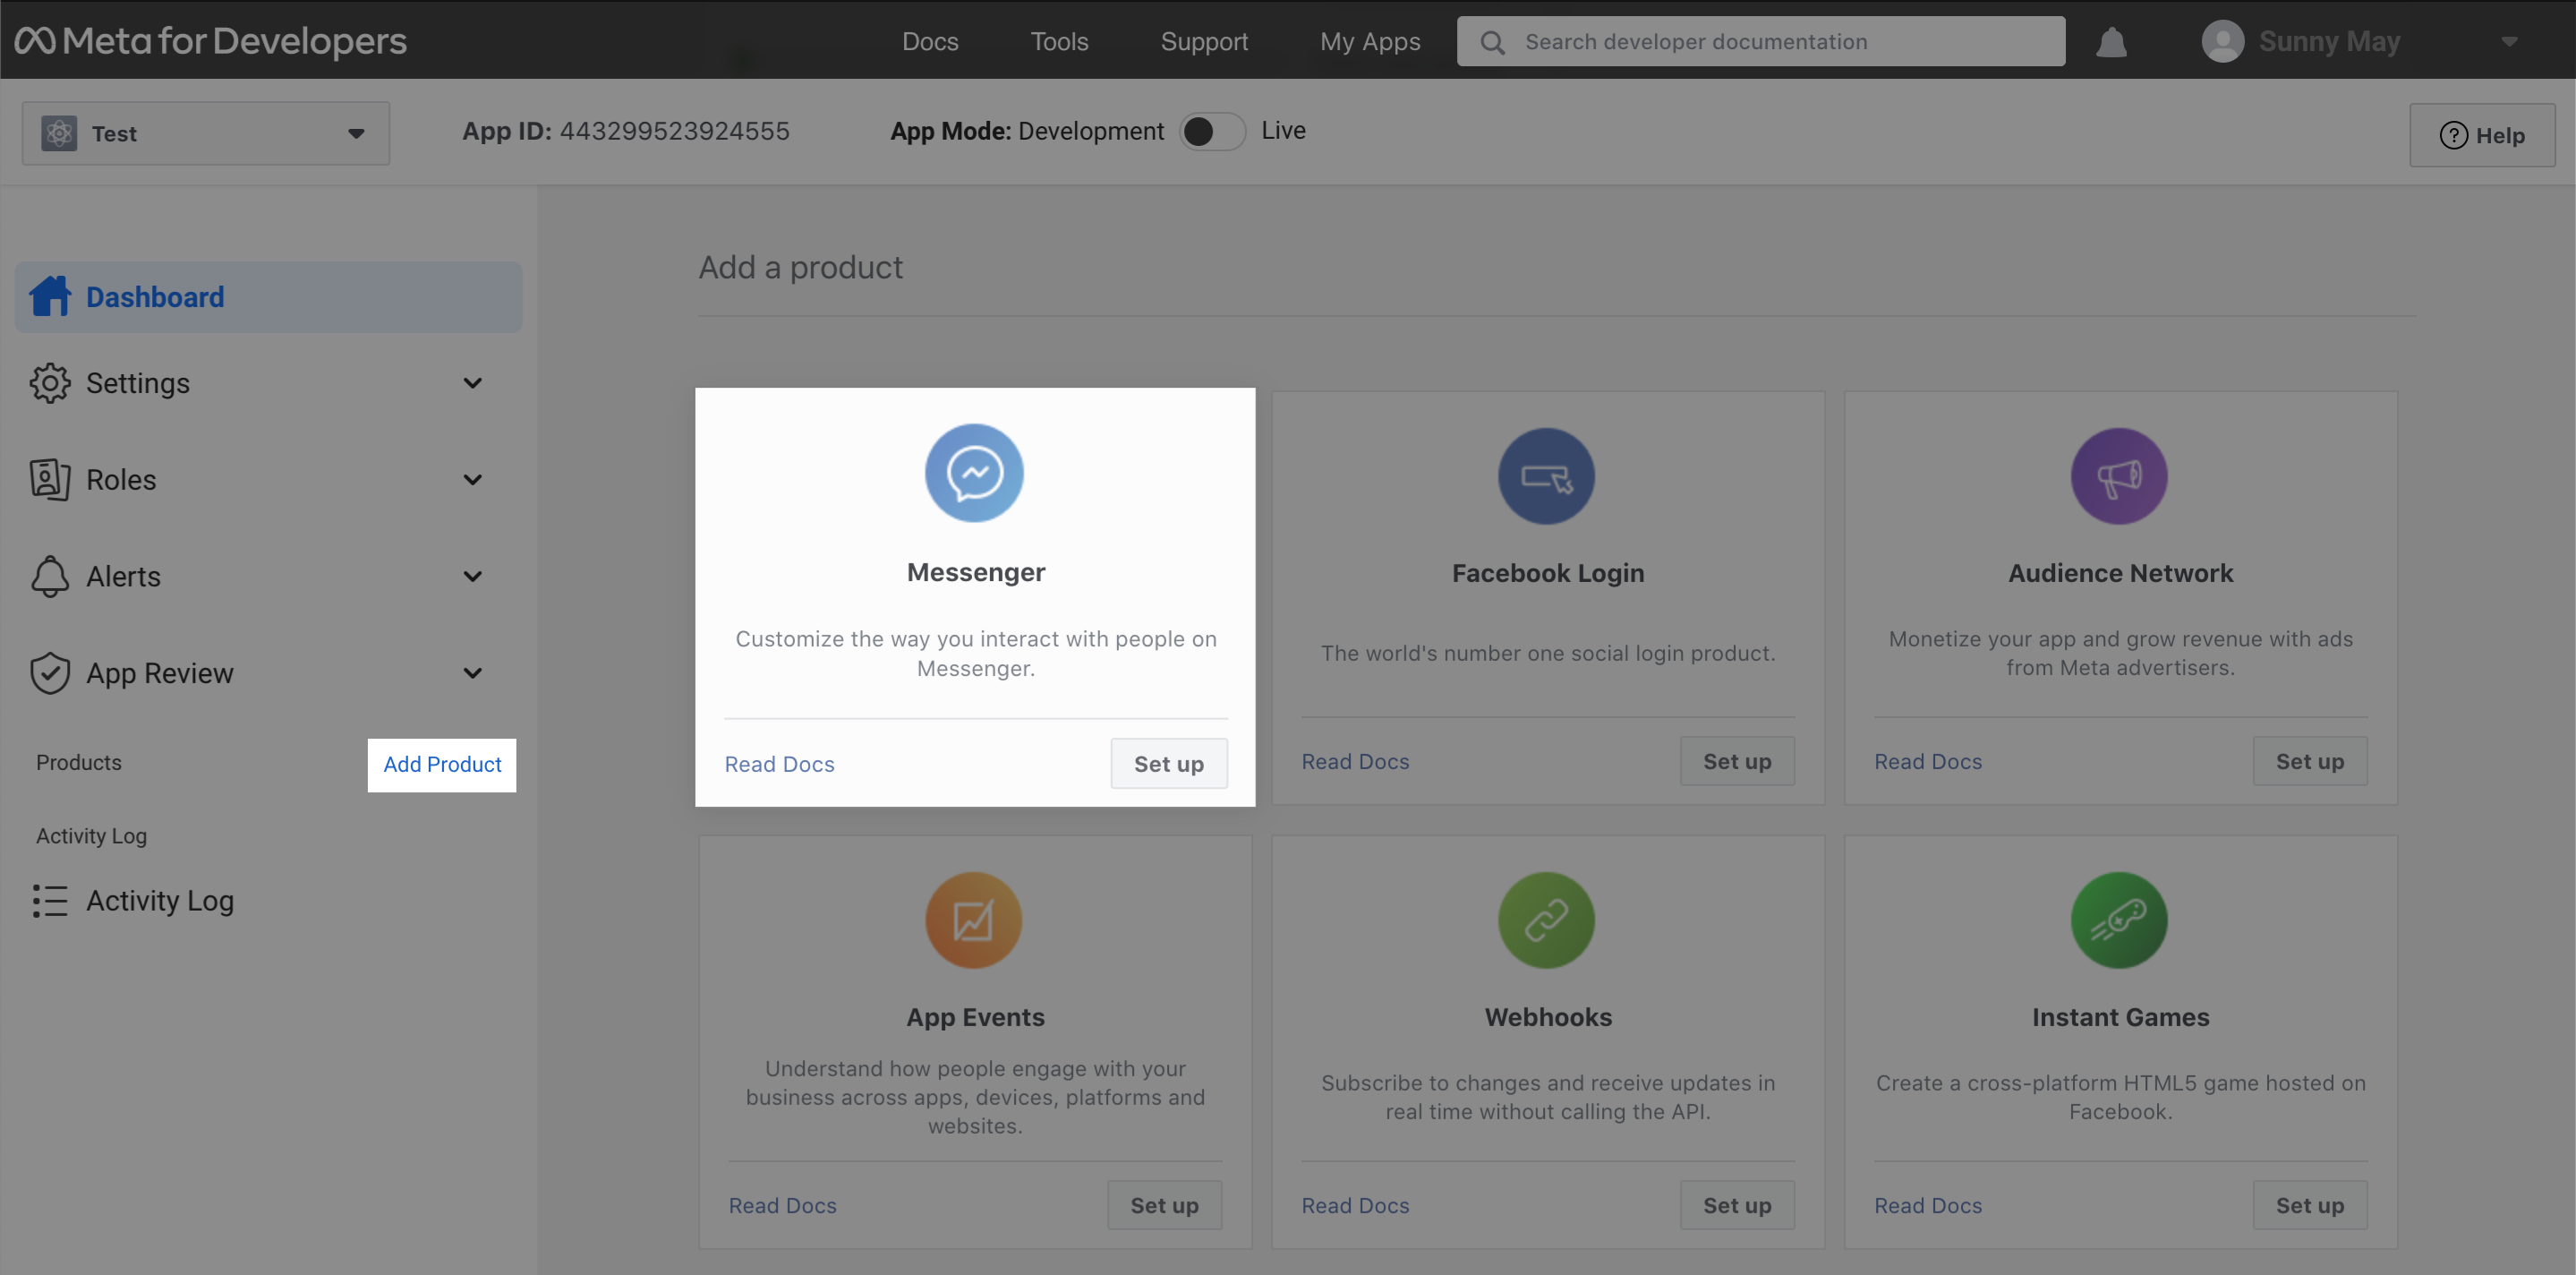
Task: Read Docs for Messenger
Action: 779,763
